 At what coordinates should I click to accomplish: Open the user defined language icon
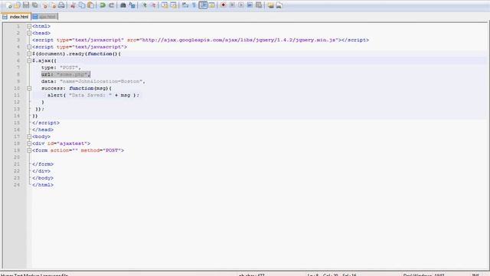coord(212,5)
